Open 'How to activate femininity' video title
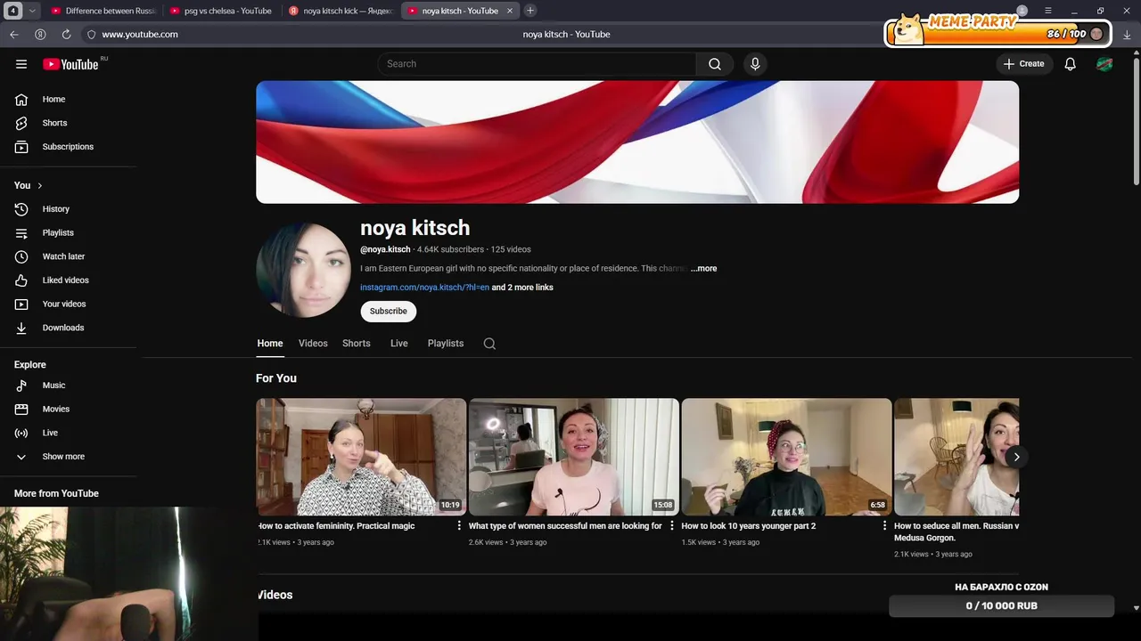The width and height of the screenshot is (1141, 641). click(337, 526)
